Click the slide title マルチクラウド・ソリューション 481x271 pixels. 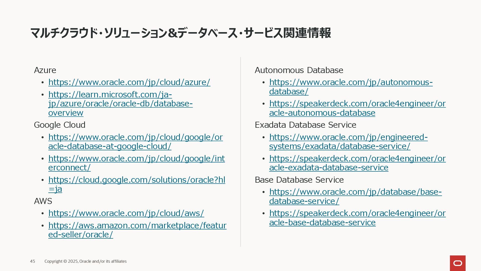pyautogui.click(x=180, y=33)
